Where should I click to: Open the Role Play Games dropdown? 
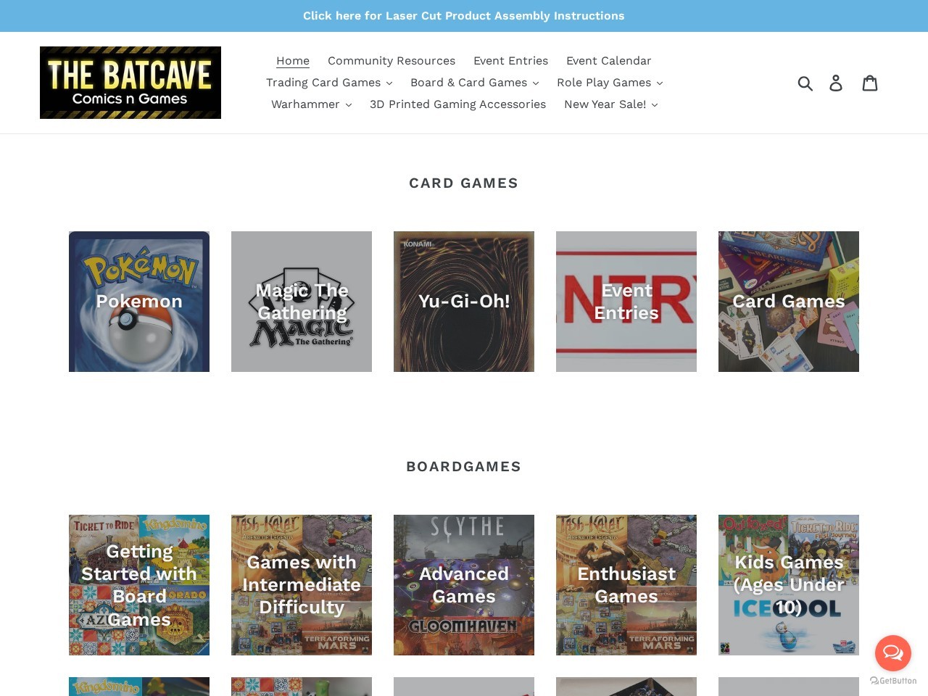point(610,82)
